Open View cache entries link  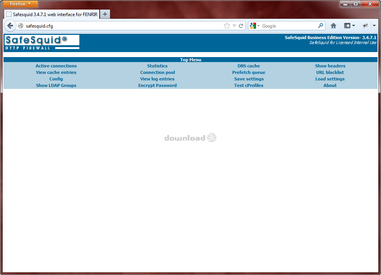tap(56, 72)
